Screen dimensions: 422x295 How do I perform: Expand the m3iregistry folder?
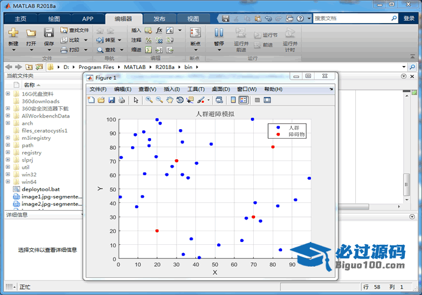pos(8,137)
